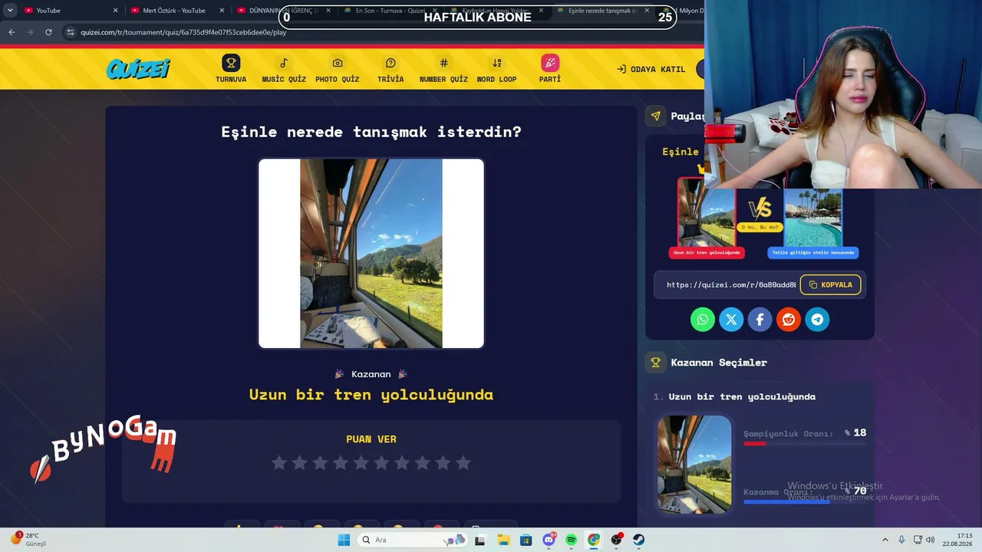This screenshot has width=982, height=552.
Task: Close the Mert Öztürk - YouTube tab
Action: 222,11
